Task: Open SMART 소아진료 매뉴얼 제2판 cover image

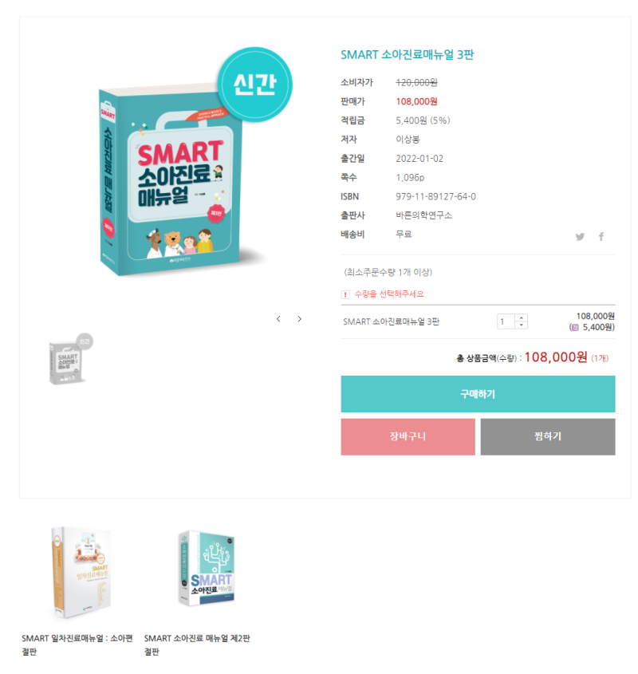Action: (207, 568)
